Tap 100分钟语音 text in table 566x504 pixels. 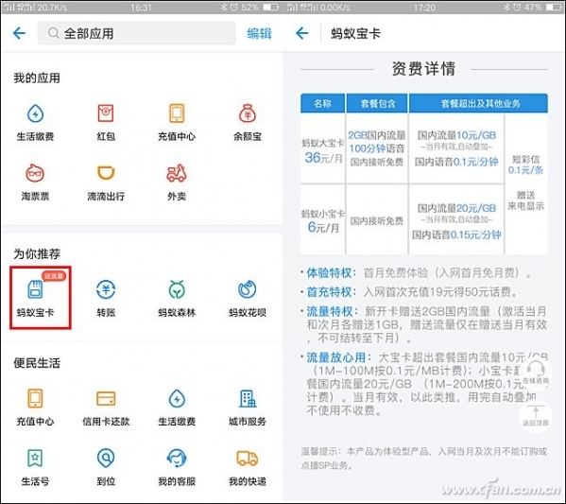click(x=376, y=148)
